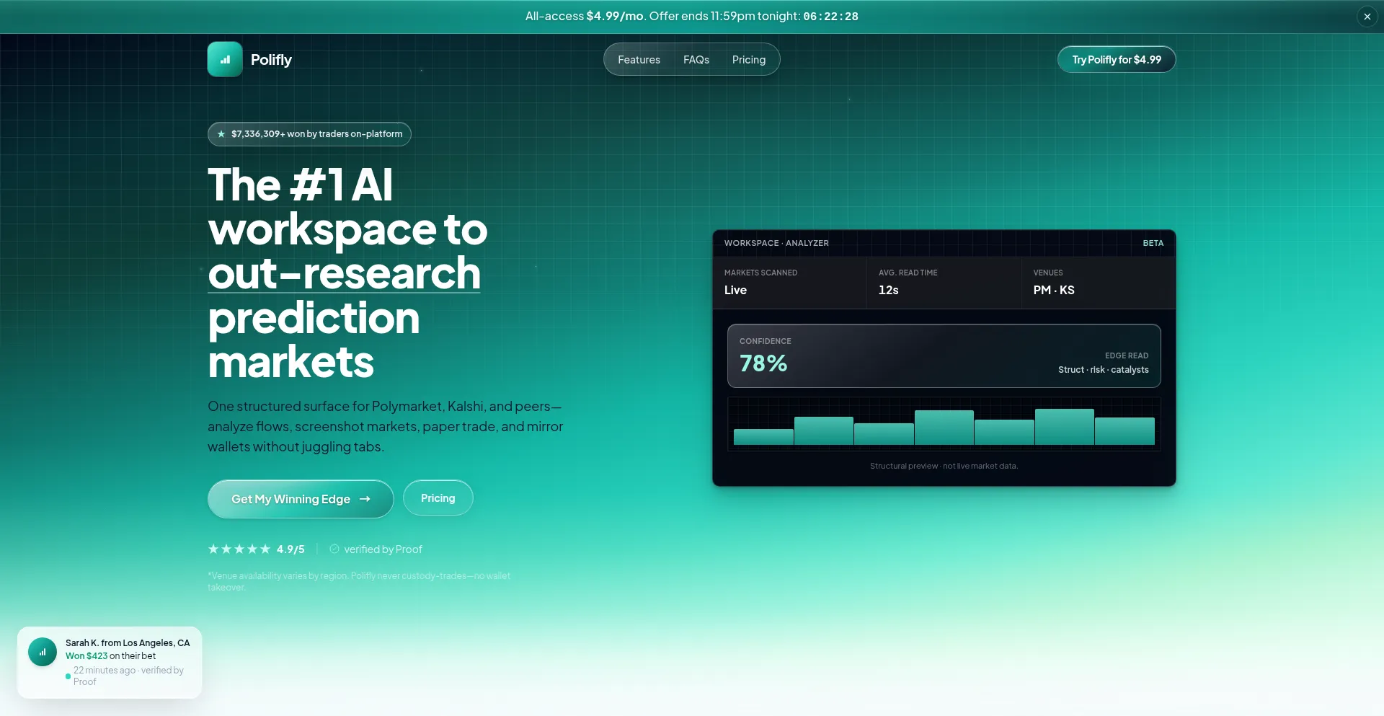Open the Pricing nav item in header
The width and height of the screenshot is (1384, 716).
tap(749, 60)
